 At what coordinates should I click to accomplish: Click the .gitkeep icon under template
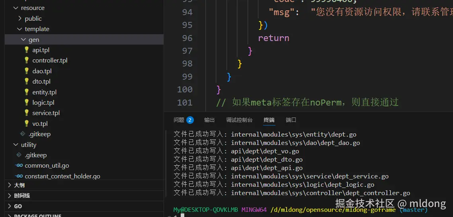pyautogui.click(x=23, y=134)
